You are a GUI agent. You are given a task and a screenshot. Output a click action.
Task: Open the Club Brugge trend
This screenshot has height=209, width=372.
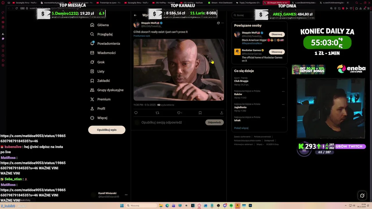[x=241, y=81]
